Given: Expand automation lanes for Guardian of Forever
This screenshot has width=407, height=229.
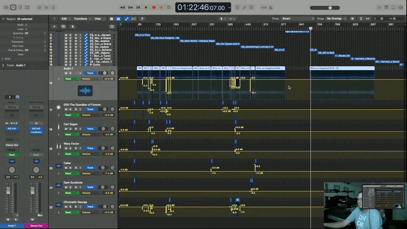Looking at the screenshot, I should click(x=59, y=115).
